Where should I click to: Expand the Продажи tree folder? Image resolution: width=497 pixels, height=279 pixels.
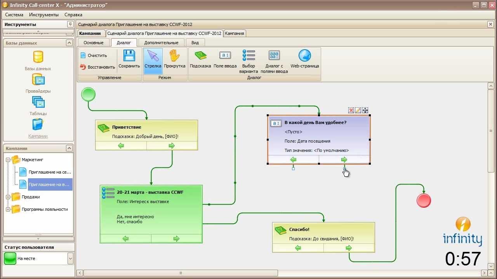point(8,197)
